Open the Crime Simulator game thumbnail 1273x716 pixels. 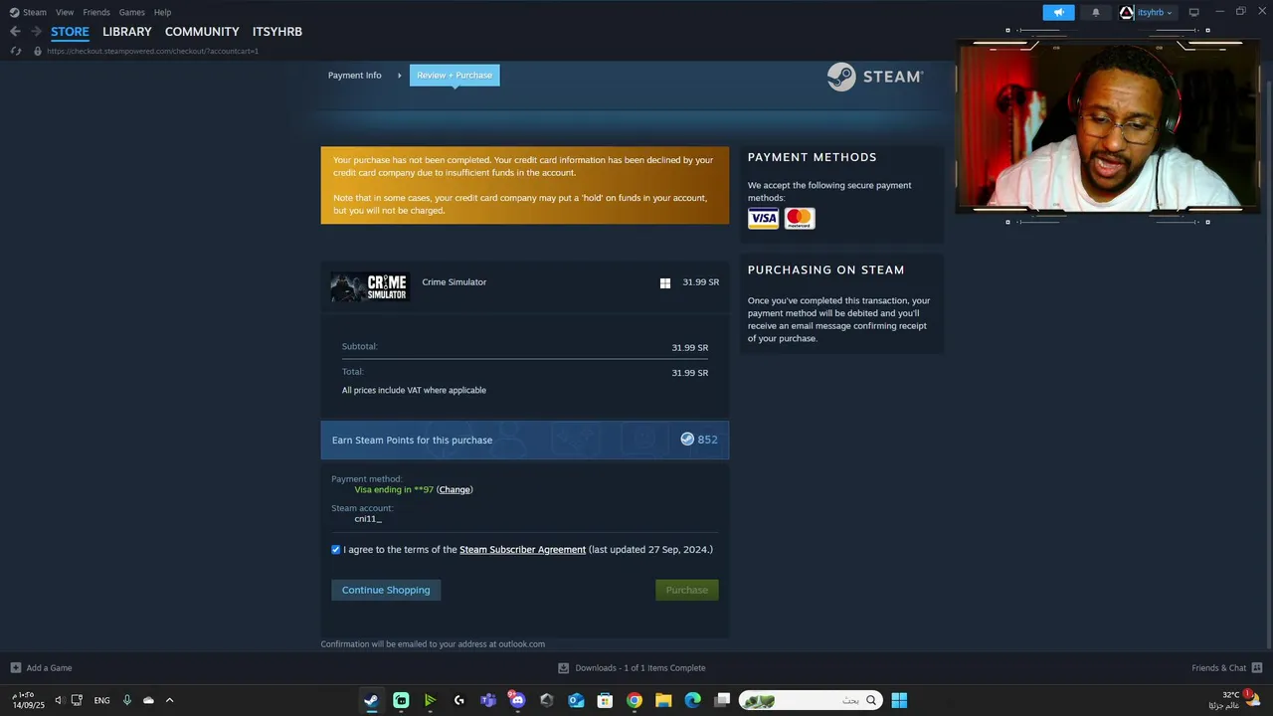(370, 287)
